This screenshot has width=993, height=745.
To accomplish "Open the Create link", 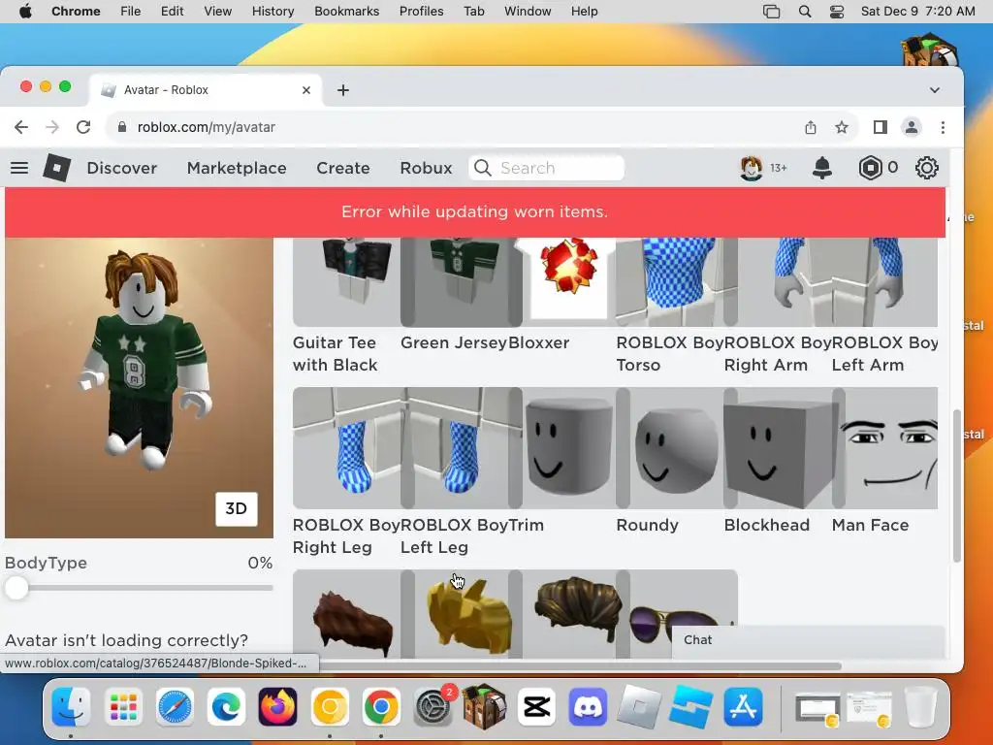I will [342, 168].
